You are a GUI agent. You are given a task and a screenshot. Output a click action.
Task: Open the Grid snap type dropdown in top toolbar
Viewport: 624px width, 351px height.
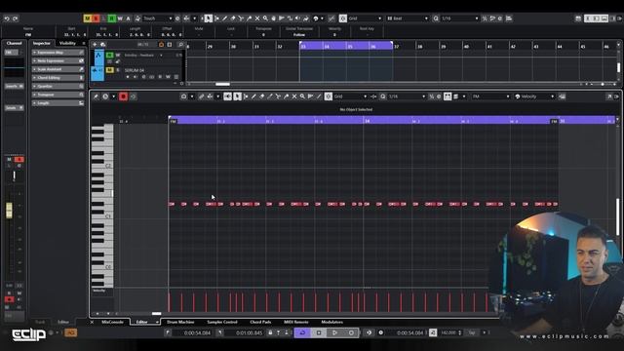coord(365,19)
